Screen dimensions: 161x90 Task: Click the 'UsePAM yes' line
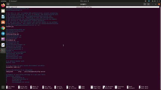10,26
